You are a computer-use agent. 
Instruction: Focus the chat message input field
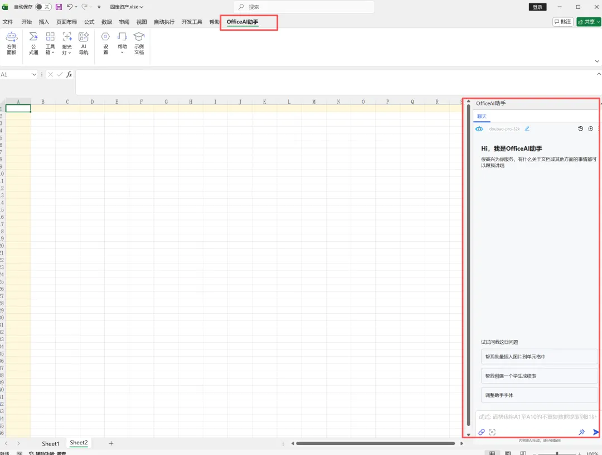[x=537, y=417]
